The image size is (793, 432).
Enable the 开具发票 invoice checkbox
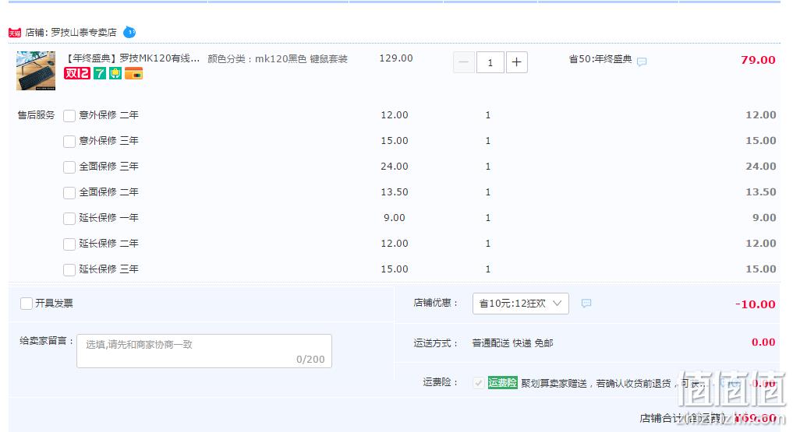pos(27,304)
